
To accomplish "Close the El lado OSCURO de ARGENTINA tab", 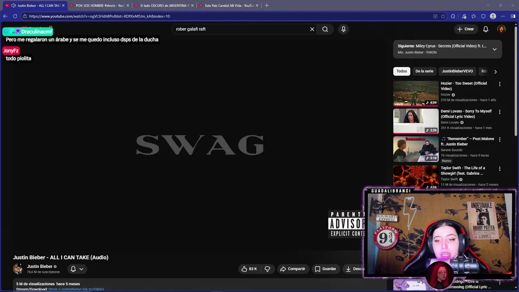I will (192, 5).
